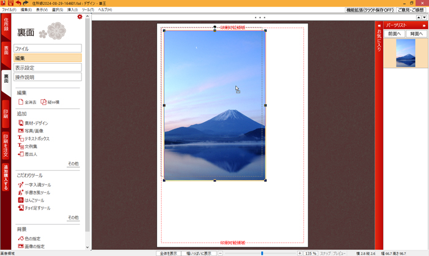Open the 挿入(I) menu

click(72, 10)
